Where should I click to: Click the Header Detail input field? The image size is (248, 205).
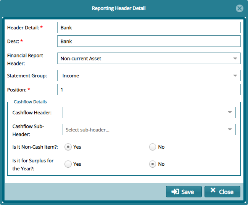149,27
